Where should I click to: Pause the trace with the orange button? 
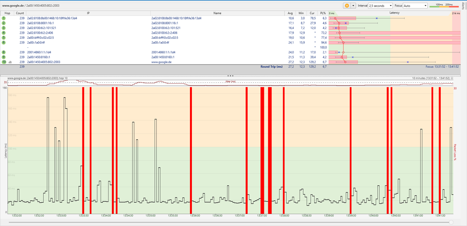pyautogui.click(x=347, y=5)
